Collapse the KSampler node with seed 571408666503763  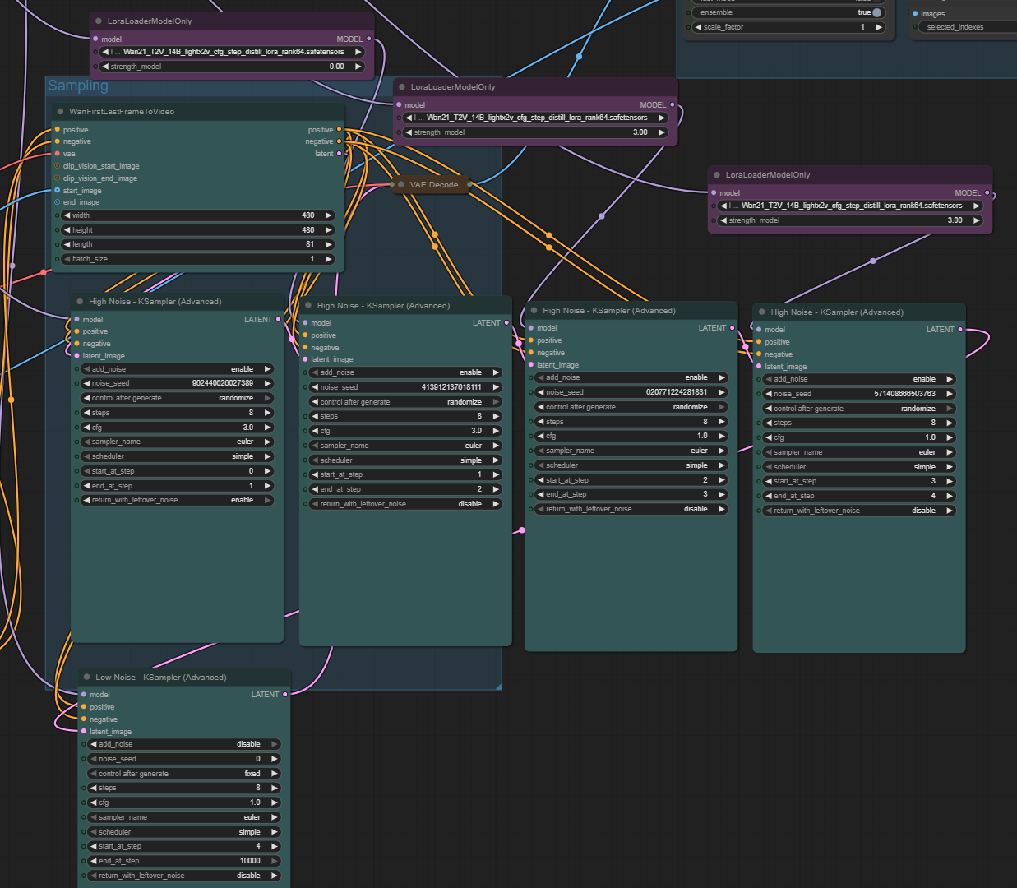(762, 312)
